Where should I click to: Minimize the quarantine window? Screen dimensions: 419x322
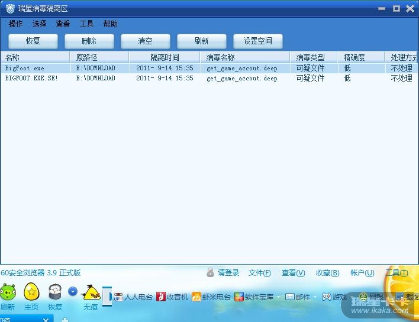(382, 9)
